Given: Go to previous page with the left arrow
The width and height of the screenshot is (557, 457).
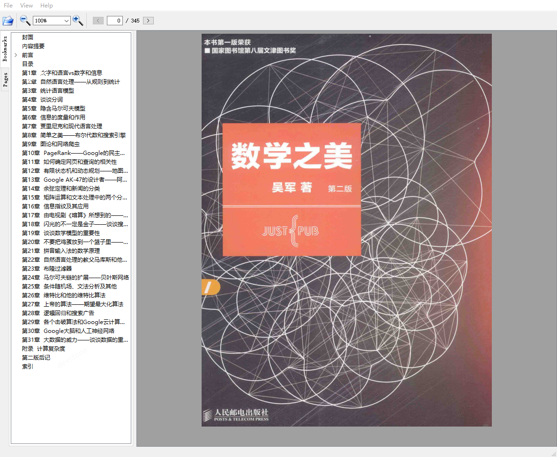Looking at the screenshot, I should coord(98,21).
